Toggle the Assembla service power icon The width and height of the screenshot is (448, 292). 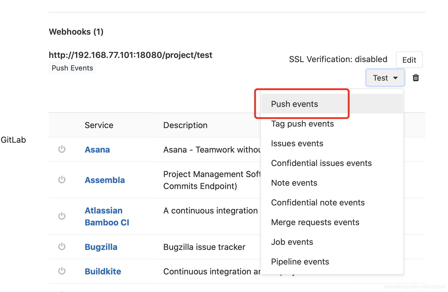click(62, 179)
